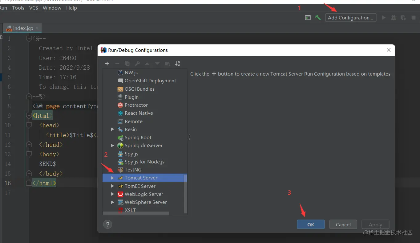Click the OK button
Screen dimensions: 420x243
pos(311,224)
